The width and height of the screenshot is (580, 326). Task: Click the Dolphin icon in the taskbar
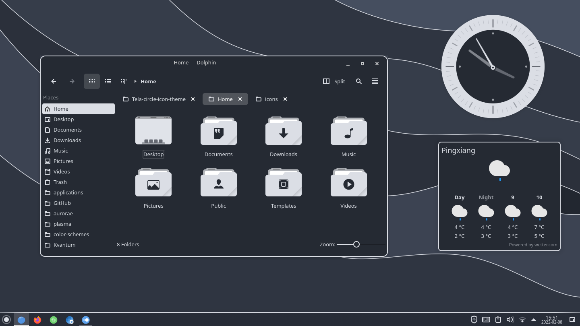pyautogui.click(x=21, y=320)
